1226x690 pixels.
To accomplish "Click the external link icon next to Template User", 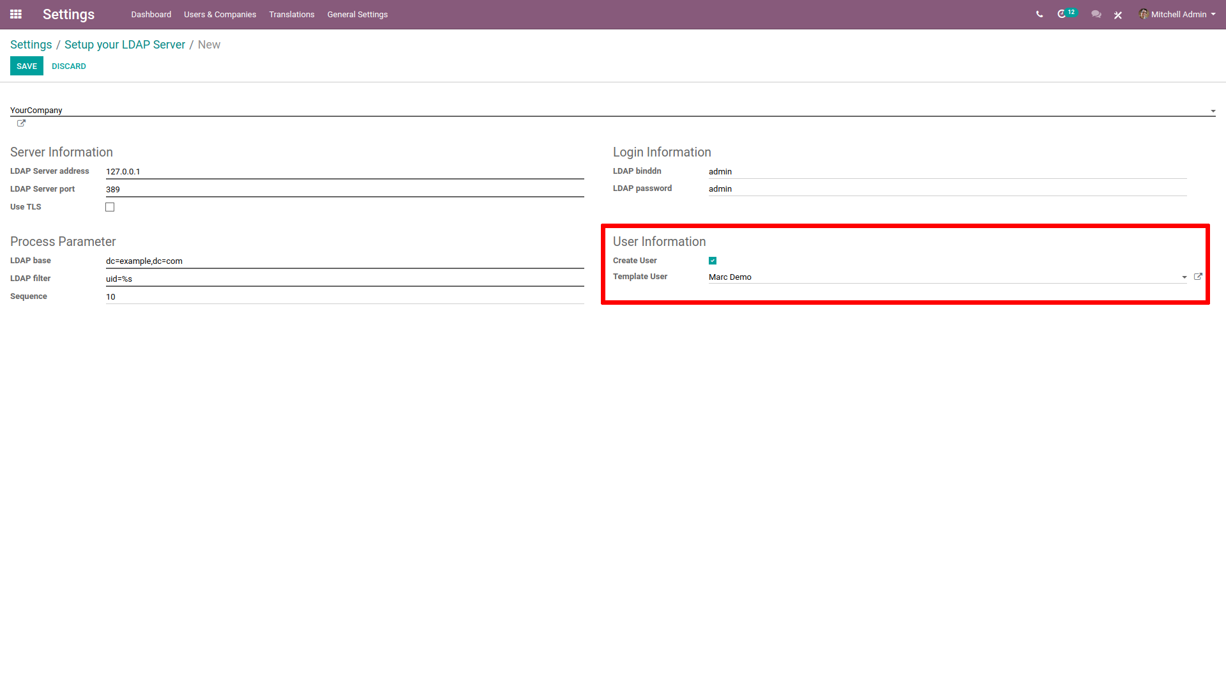I will (1200, 277).
